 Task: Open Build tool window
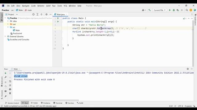(x=80, y=103)
